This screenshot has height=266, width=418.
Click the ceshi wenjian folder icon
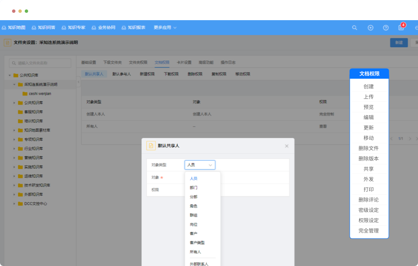[x=25, y=94]
